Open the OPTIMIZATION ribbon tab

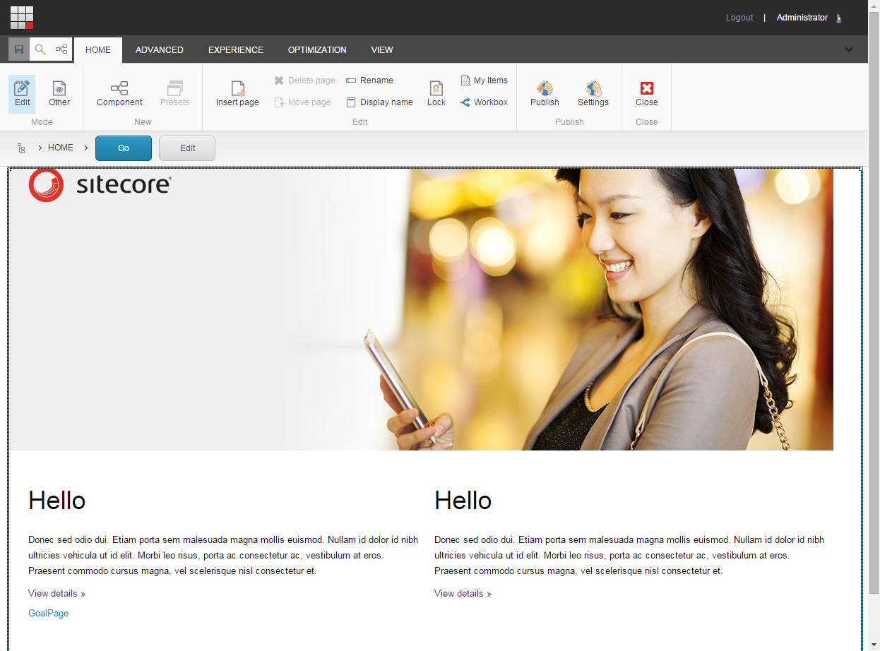tap(317, 50)
